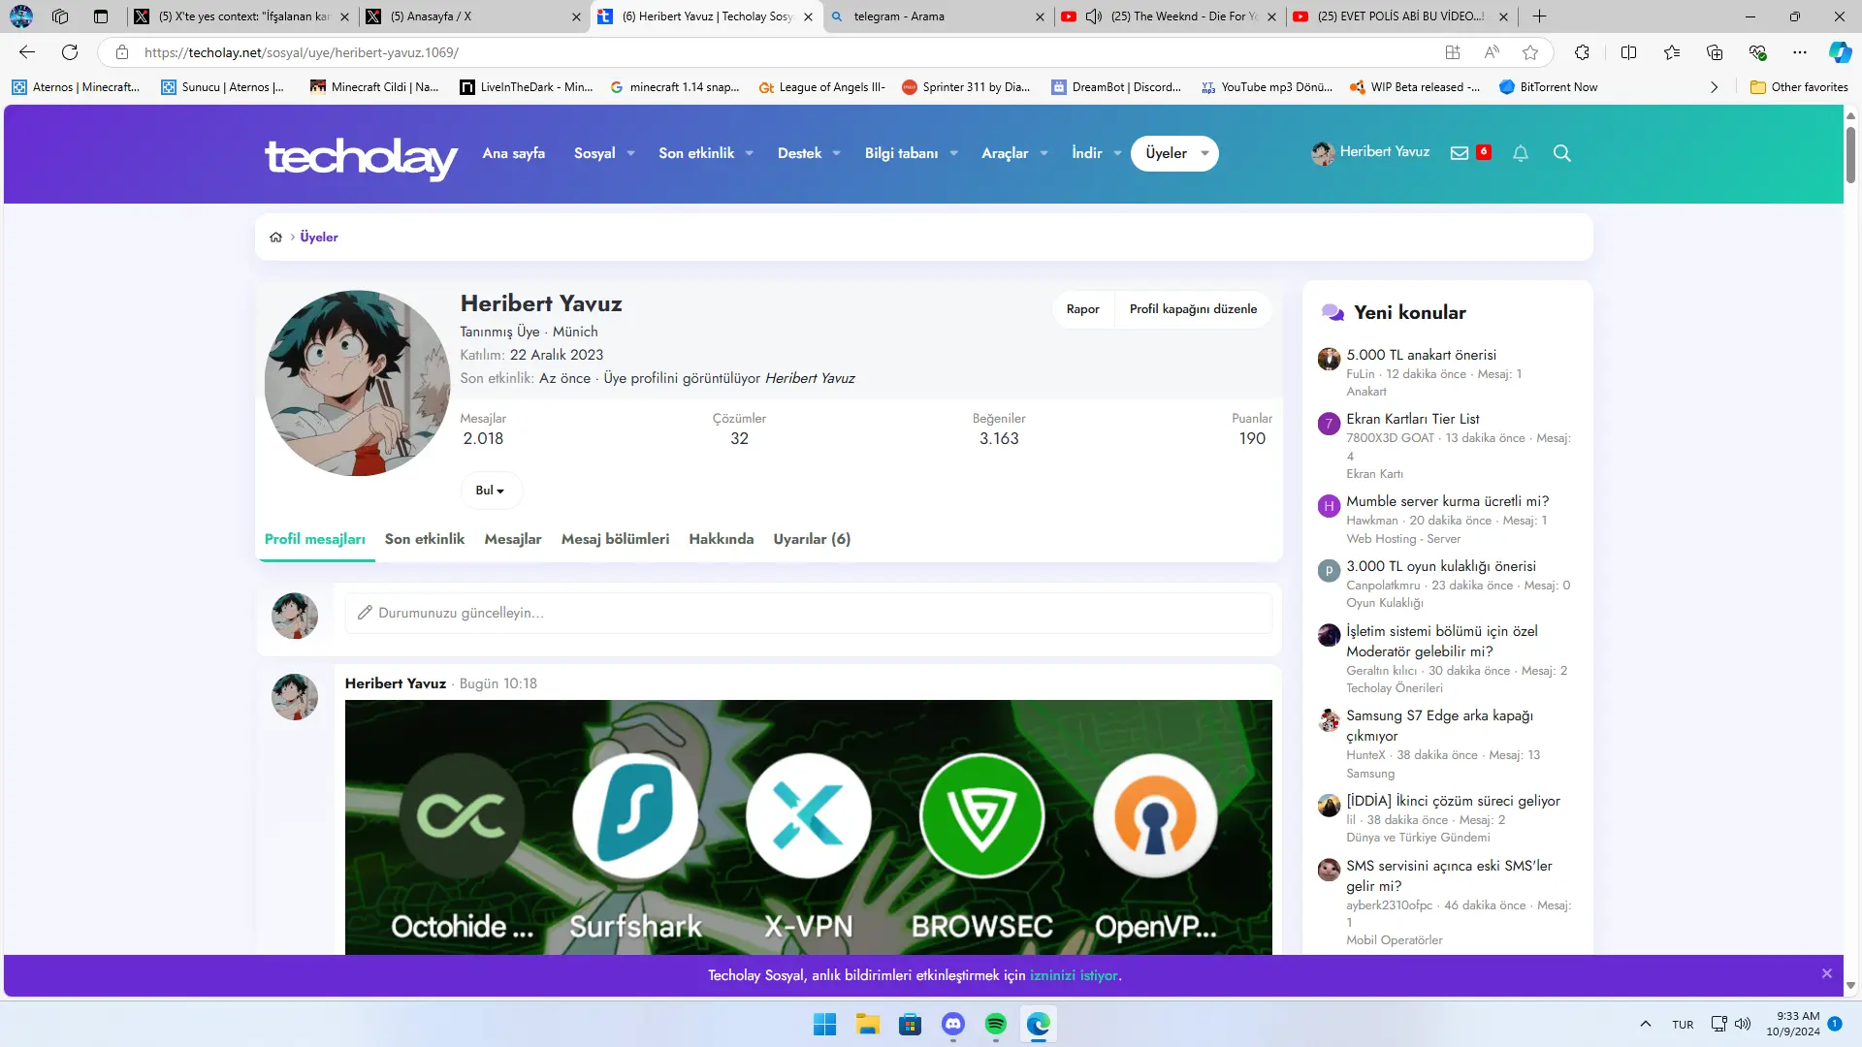Image resolution: width=1862 pixels, height=1047 pixels.
Task: Switch to Son etkinlik profile tab
Action: pos(425,539)
